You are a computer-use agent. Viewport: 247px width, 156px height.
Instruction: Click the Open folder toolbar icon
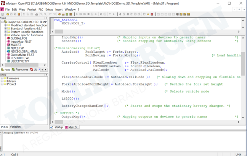pyautogui.click(x=6, y=14)
